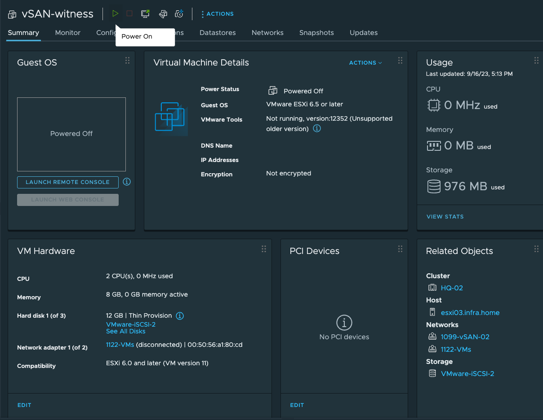Open VIEW STATS in the Usage panel

tap(445, 217)
